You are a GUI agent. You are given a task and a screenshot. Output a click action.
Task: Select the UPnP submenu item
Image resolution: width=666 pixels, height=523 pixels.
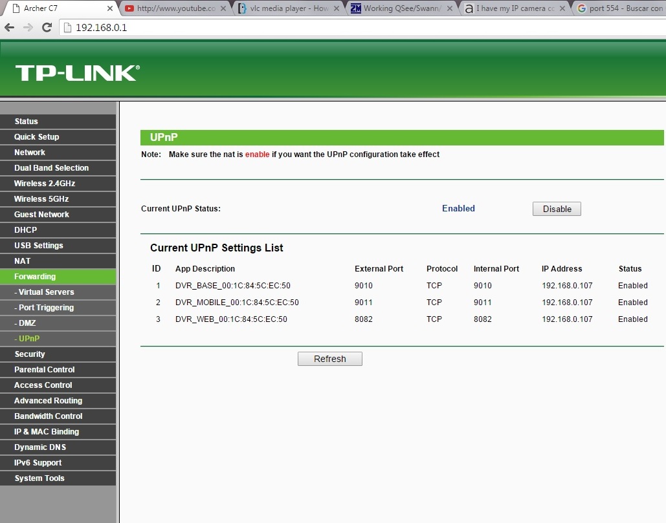click(x=58, y=339)
